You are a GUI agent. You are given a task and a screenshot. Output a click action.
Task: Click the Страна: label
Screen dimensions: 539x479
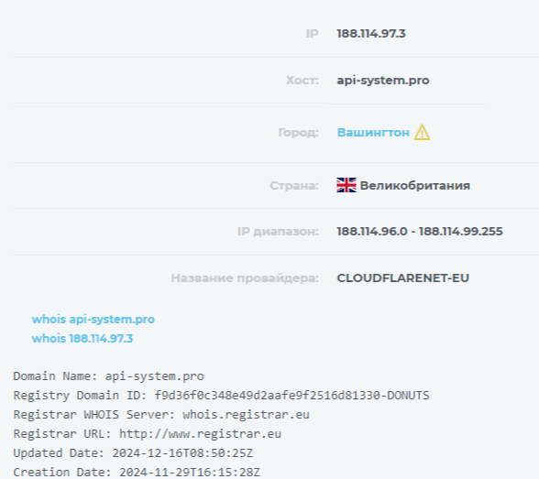coord(294,185)
